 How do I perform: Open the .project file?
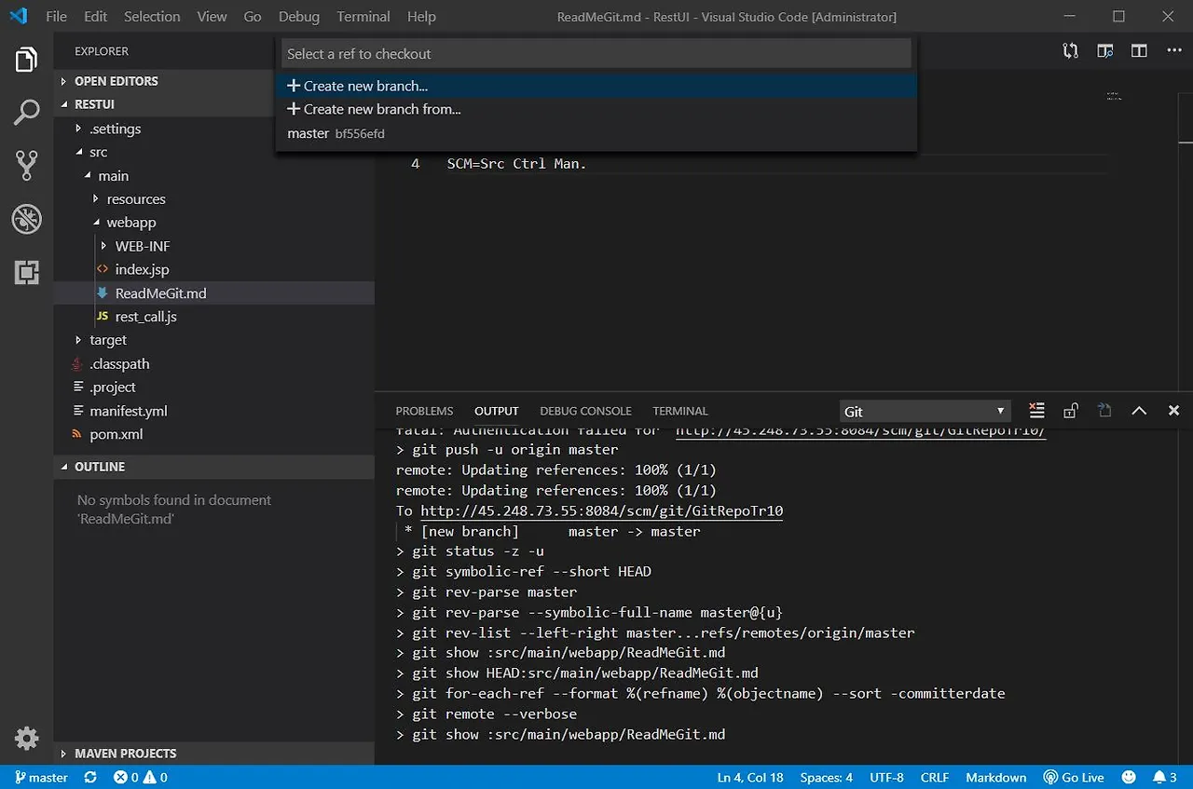214,388
